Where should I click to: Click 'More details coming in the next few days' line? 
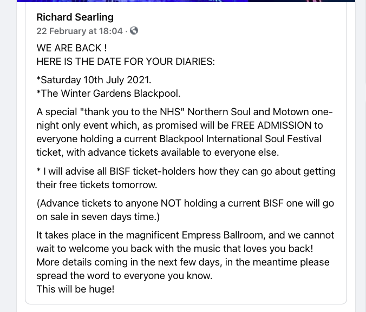click(x=129, y=262)
